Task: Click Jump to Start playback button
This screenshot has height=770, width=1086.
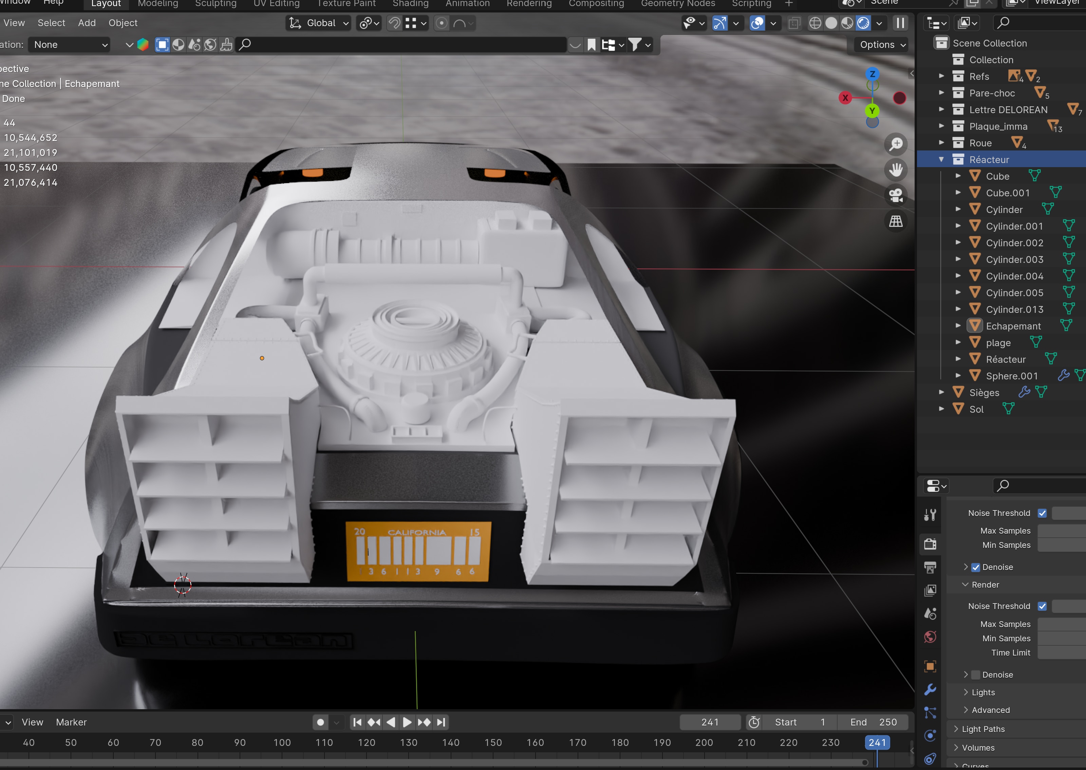Action: coord(358,722)
